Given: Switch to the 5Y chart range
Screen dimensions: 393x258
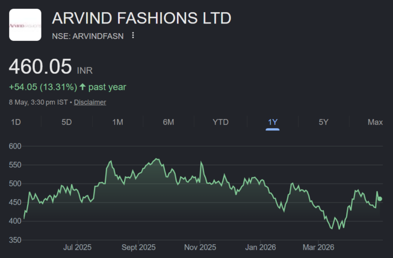Looking at the screenshot, I should point(323,122).
